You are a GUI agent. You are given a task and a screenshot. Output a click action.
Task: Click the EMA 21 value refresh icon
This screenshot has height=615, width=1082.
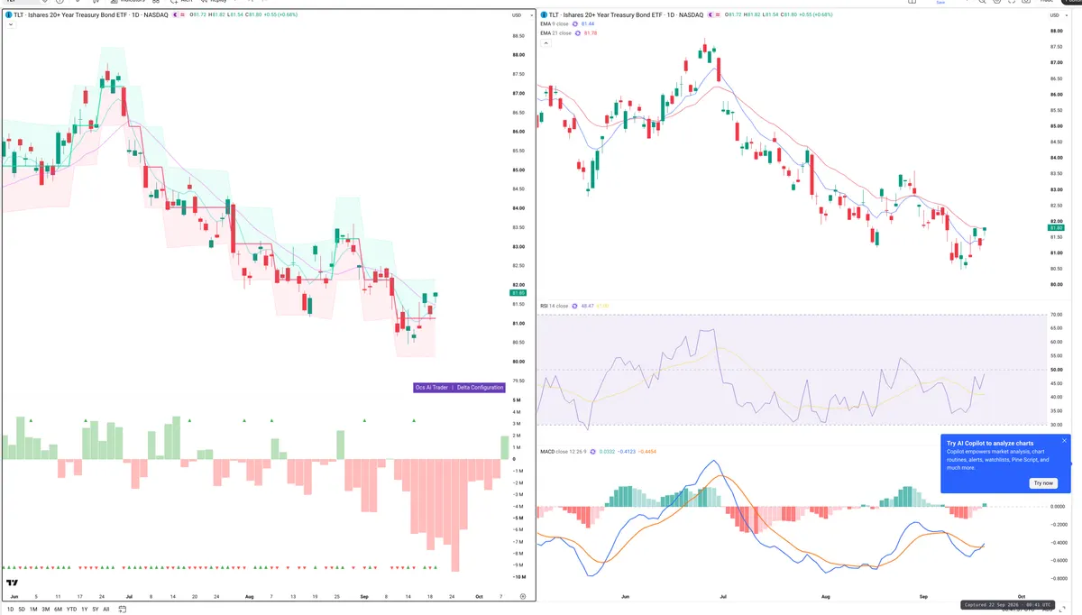(577, 33)
